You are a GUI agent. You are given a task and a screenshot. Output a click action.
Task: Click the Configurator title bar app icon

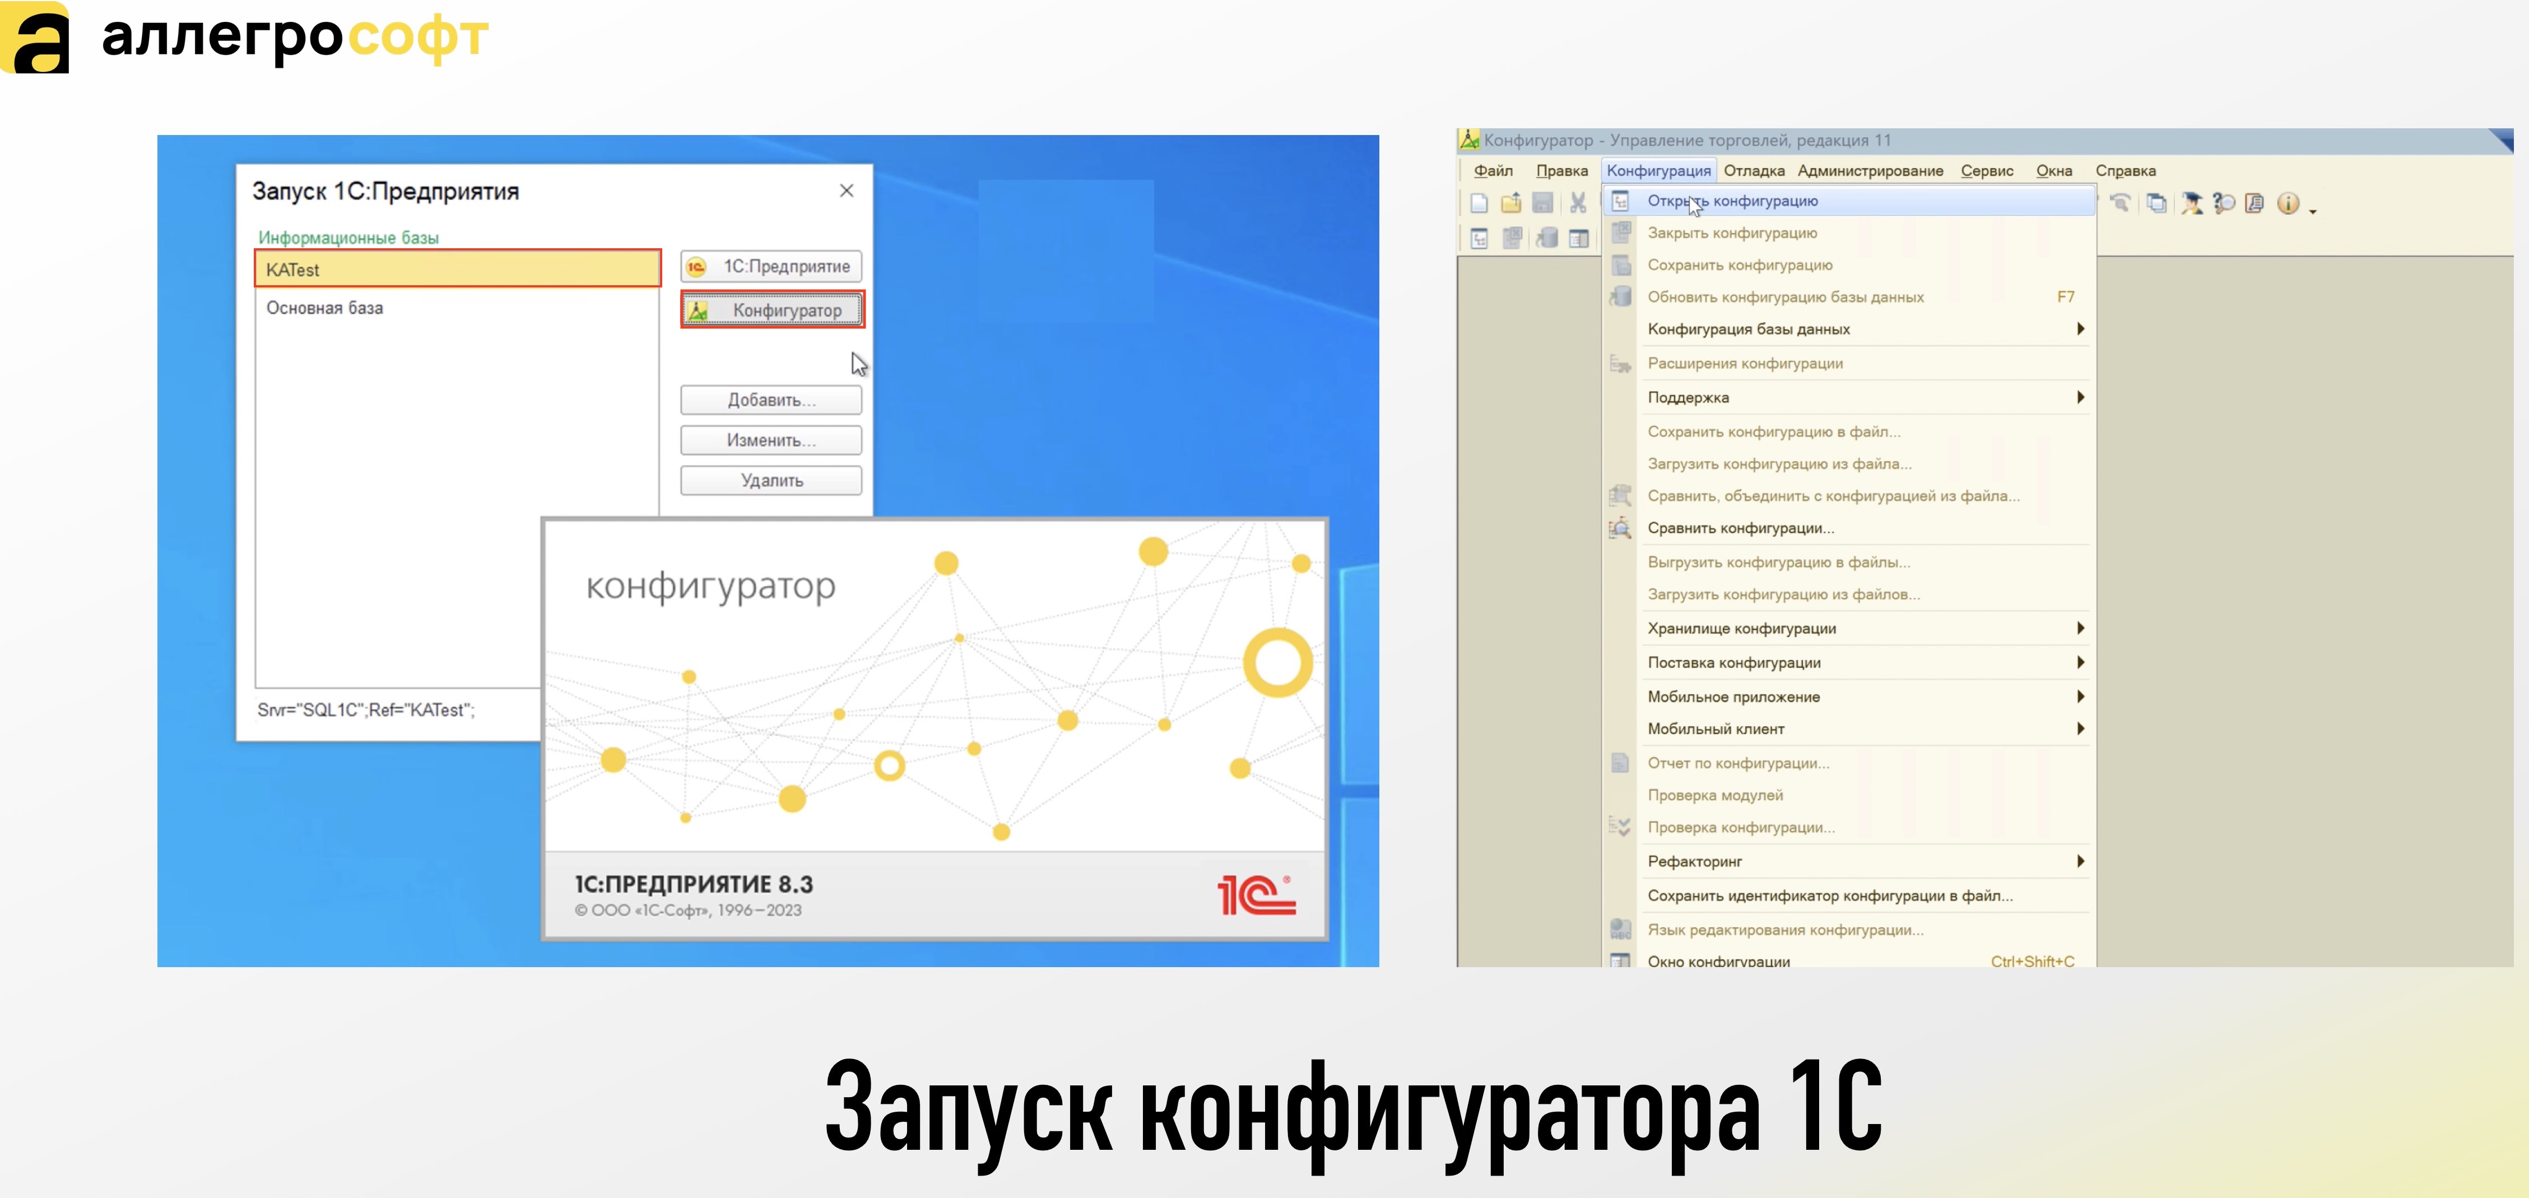tap(1470, 140)
